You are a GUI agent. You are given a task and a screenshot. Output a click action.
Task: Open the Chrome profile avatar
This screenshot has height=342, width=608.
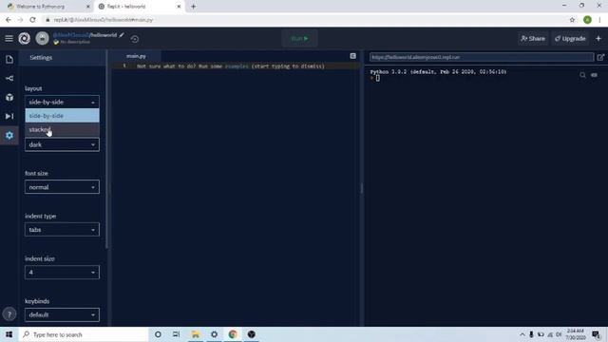[x=587, y=20]
